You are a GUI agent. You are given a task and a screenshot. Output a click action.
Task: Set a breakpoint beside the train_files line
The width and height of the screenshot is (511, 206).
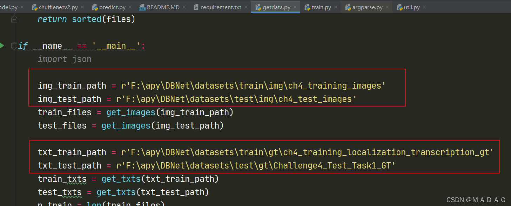tap(7, 112)
